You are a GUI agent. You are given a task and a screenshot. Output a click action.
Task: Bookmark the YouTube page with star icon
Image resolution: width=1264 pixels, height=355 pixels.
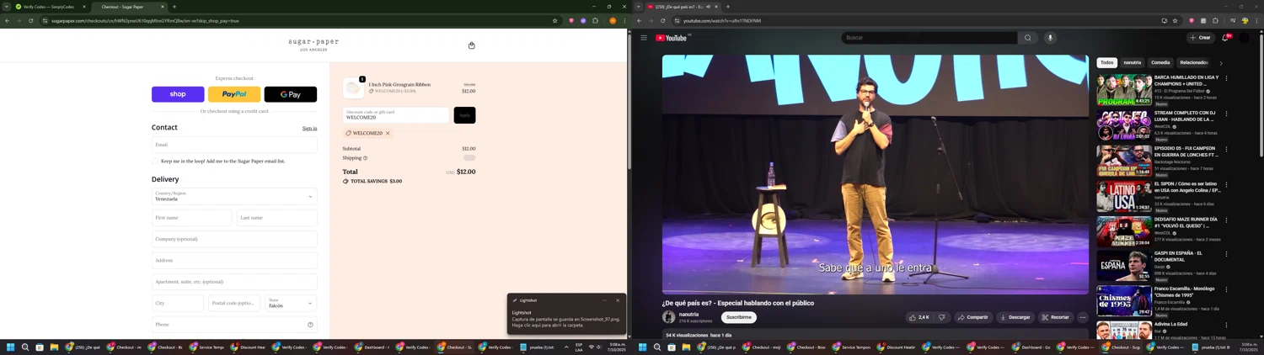point(1175,21)
